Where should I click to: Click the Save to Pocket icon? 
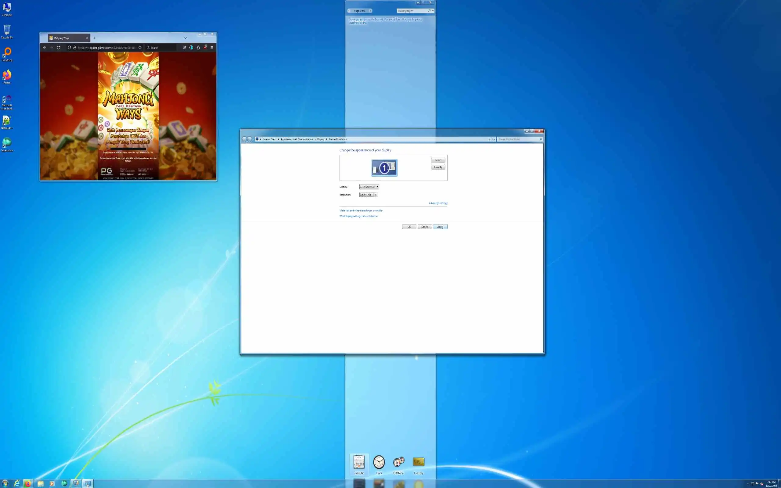184,48
